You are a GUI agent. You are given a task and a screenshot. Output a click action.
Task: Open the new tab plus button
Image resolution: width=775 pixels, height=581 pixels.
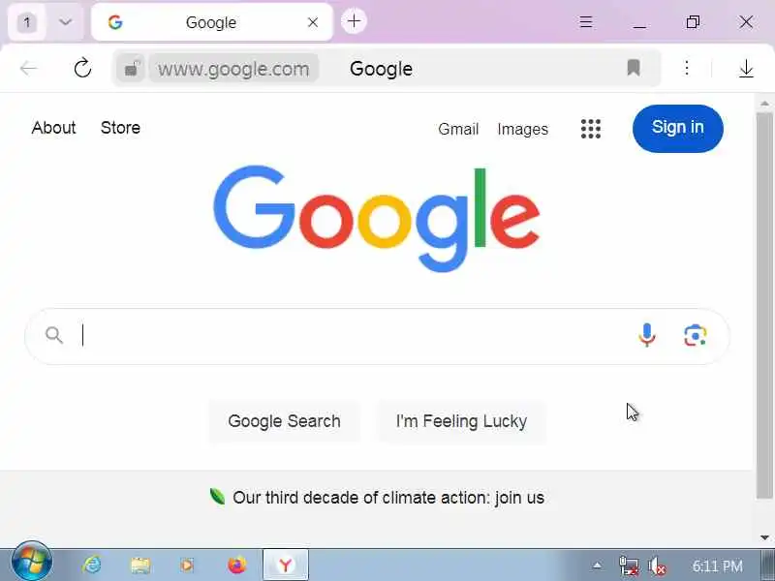pos(354,21)
